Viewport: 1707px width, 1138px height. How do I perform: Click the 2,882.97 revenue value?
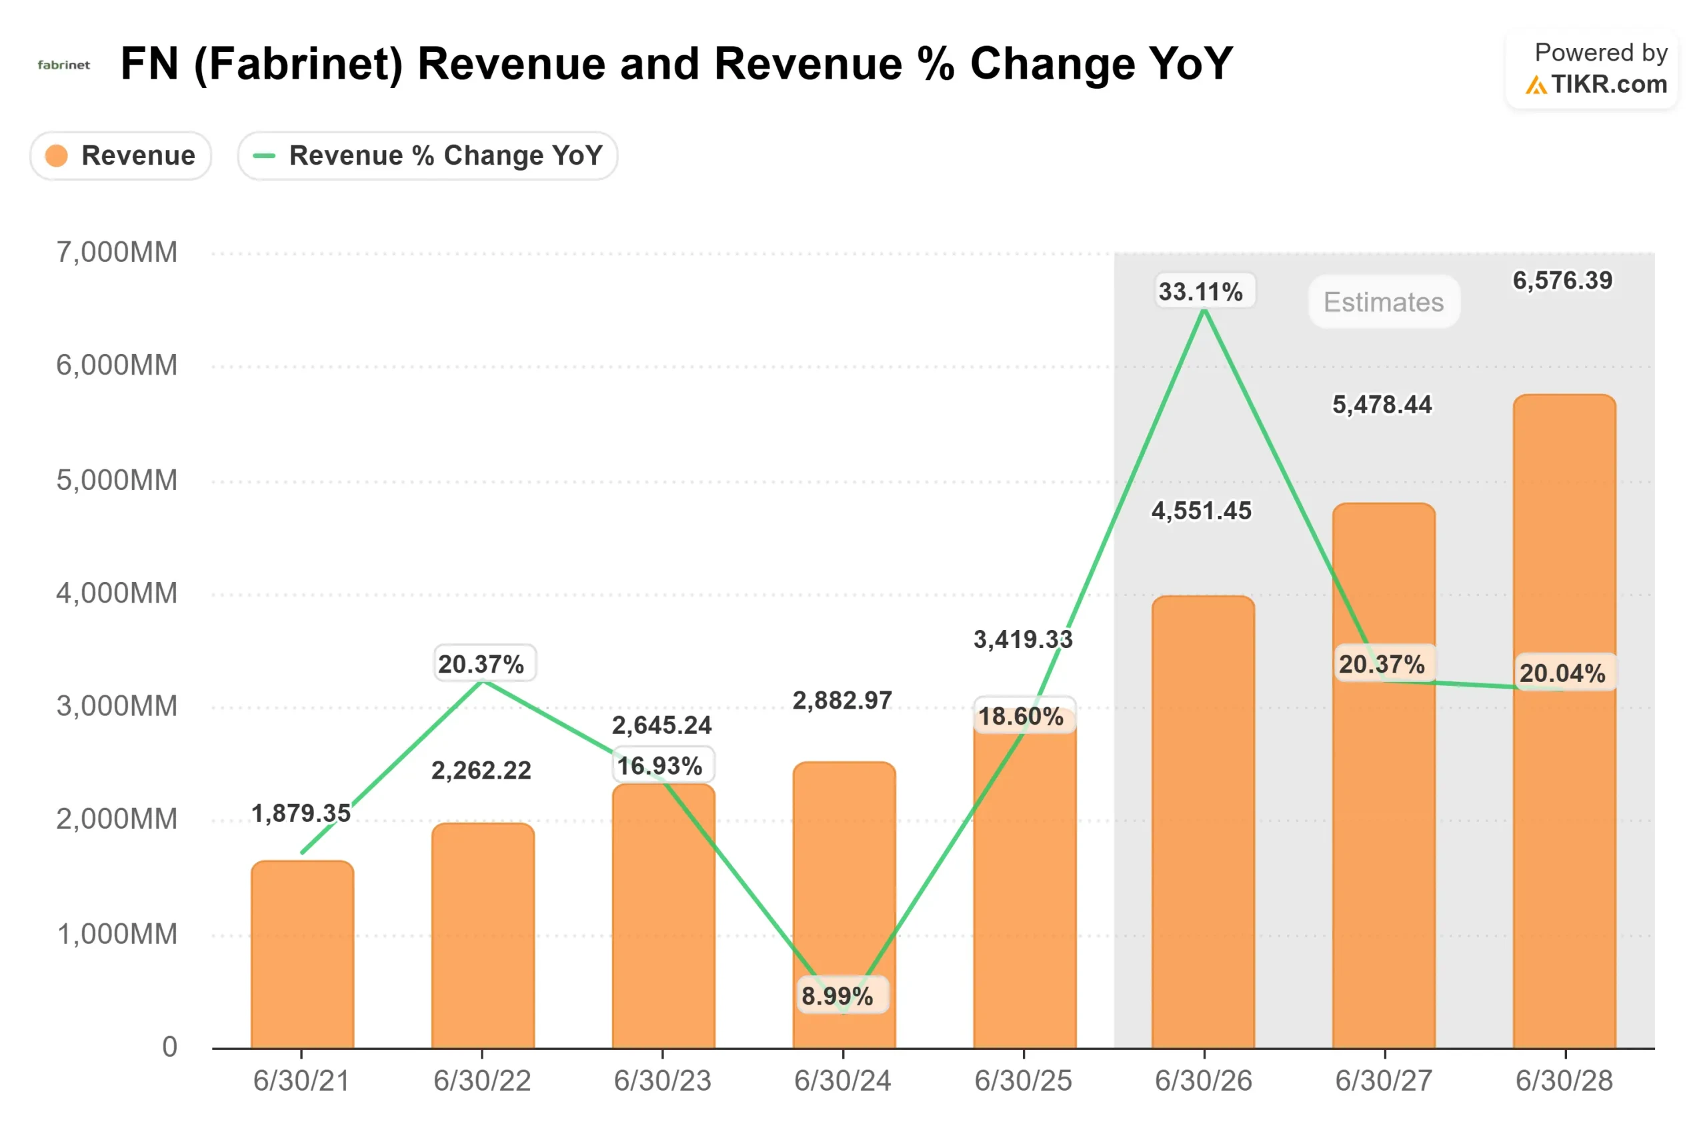tap(843, 701)
